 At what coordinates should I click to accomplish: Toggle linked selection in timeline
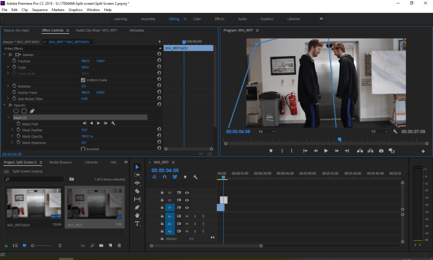(x=175, y=177)
